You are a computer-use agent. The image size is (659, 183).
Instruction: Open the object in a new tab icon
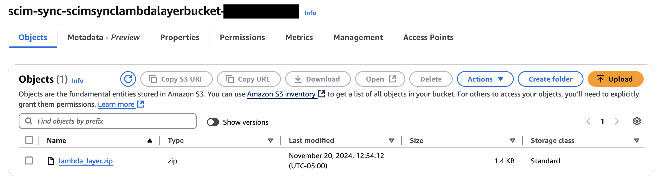(392, 79)
